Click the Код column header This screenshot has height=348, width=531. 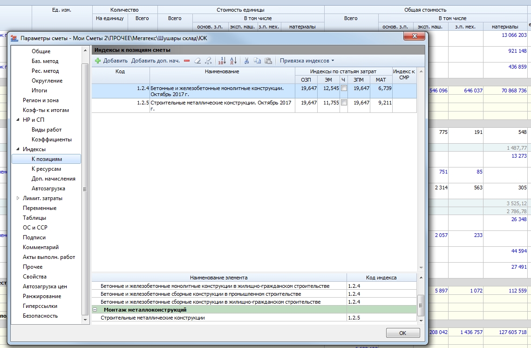coord(120,75)
